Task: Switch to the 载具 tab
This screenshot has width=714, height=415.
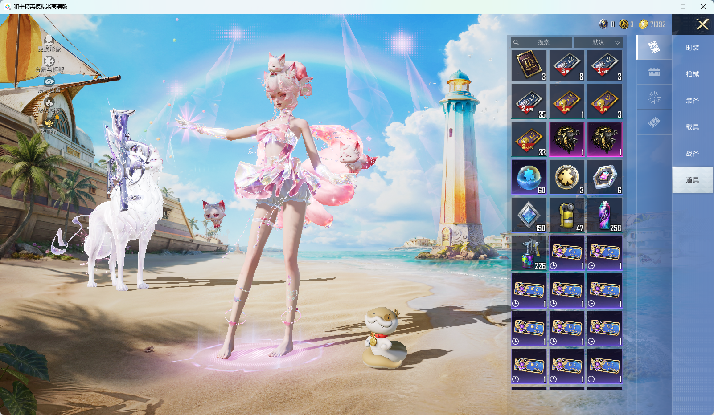Action: coord(693,127)
